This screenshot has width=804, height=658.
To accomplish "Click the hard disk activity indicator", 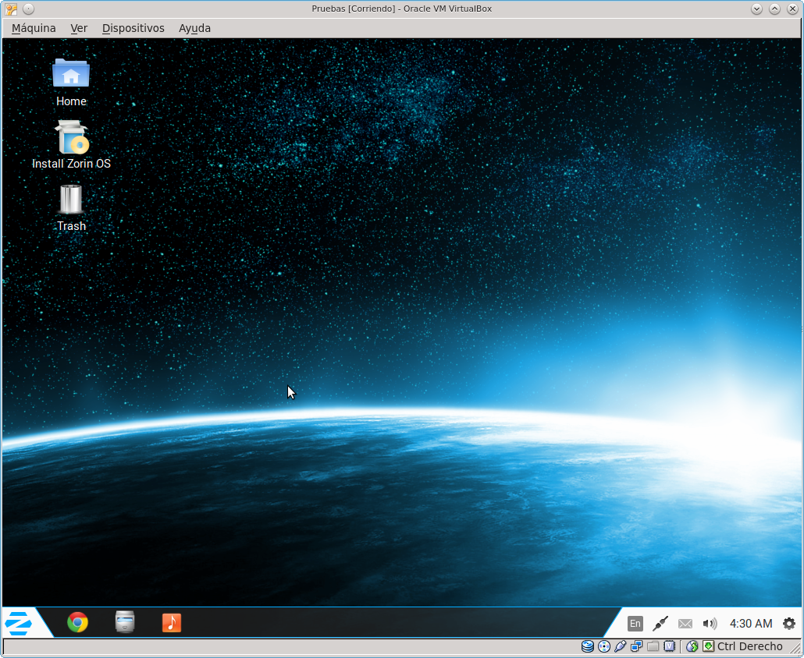I will click(588, 646).
